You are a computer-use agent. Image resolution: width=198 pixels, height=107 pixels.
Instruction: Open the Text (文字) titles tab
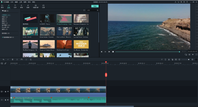click(x=15, y=6)
